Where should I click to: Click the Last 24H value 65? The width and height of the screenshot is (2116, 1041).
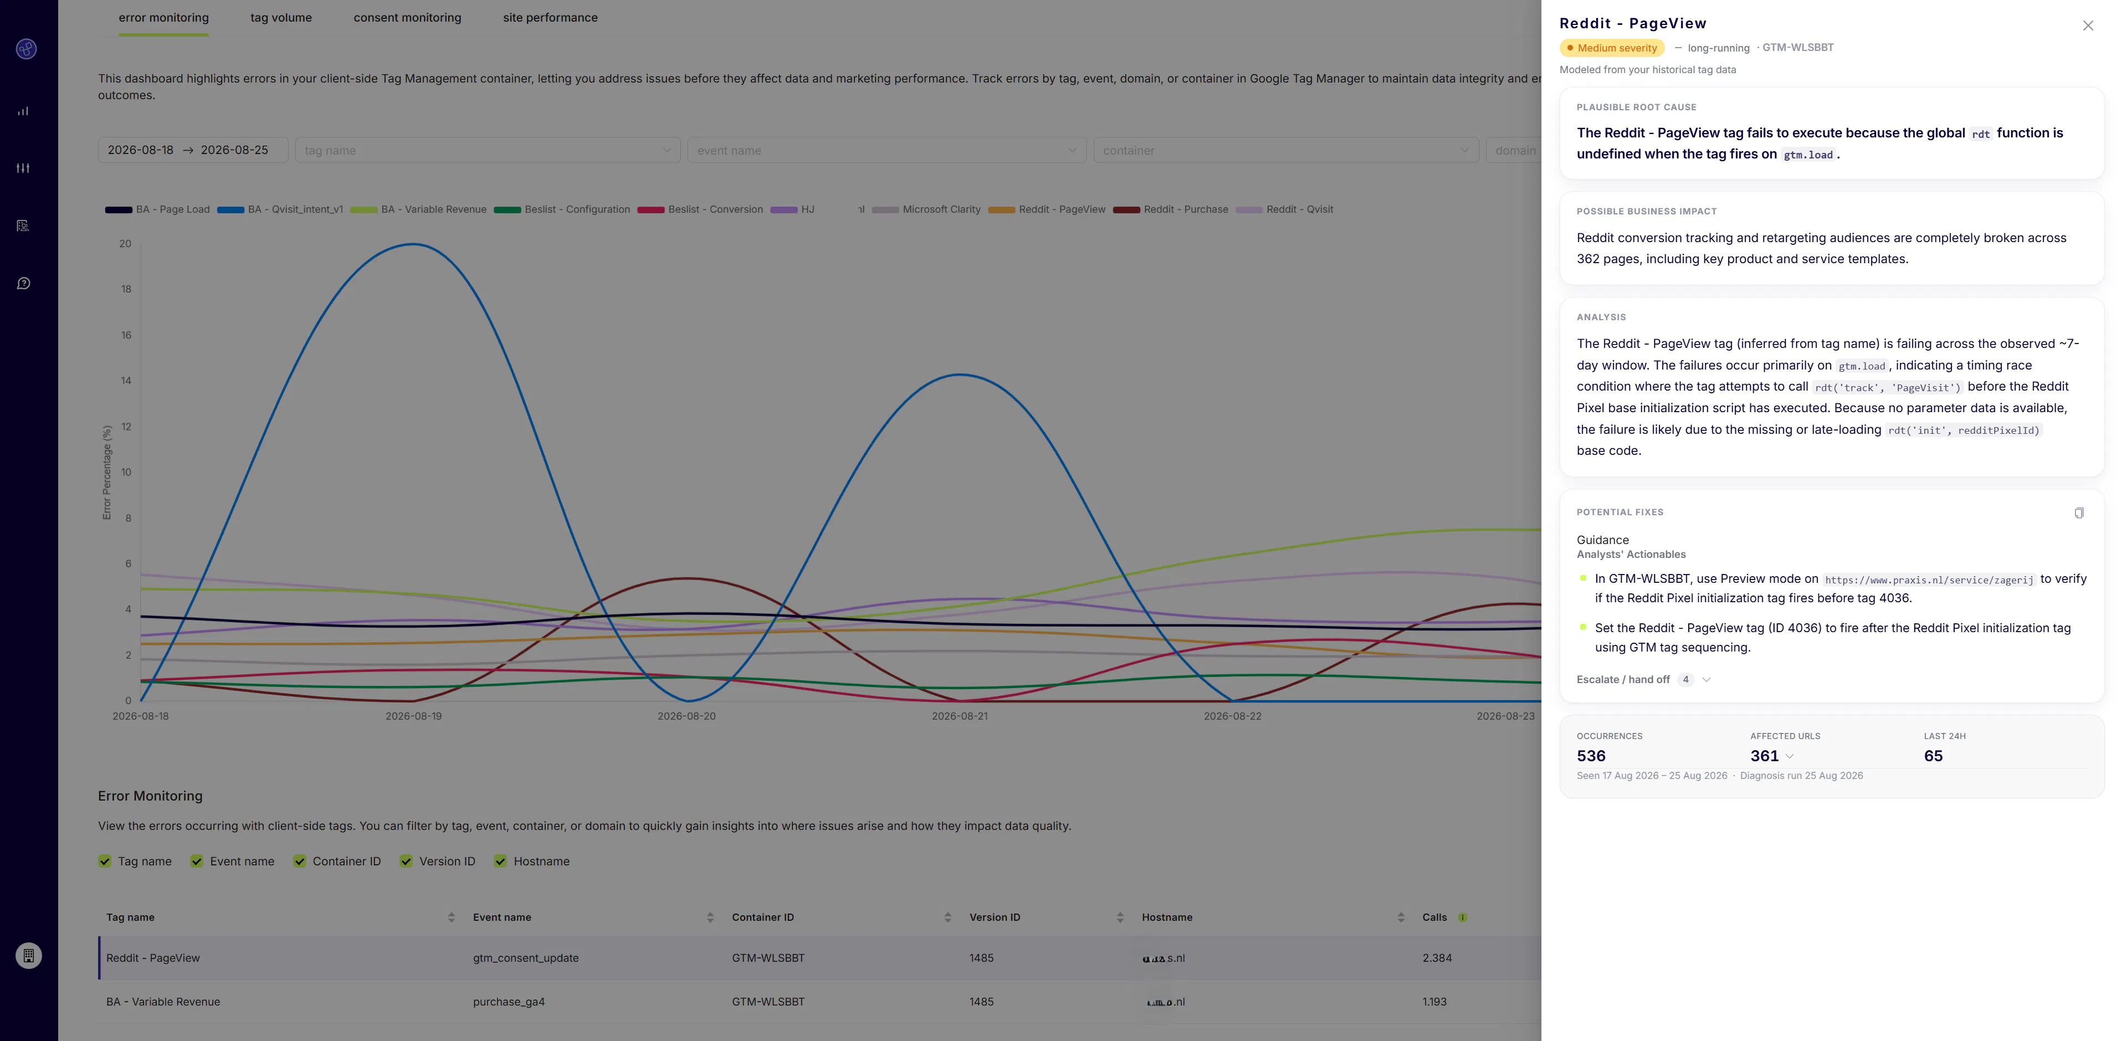coord(1933,756)
